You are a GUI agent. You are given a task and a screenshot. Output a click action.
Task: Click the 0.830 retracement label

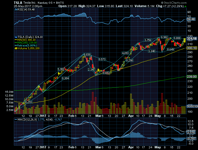pos(87,54)
